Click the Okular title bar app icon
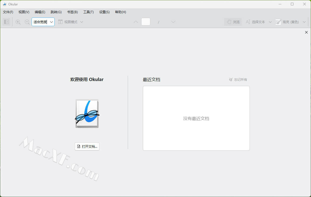 pyautogui.click(x=5, y=4)
